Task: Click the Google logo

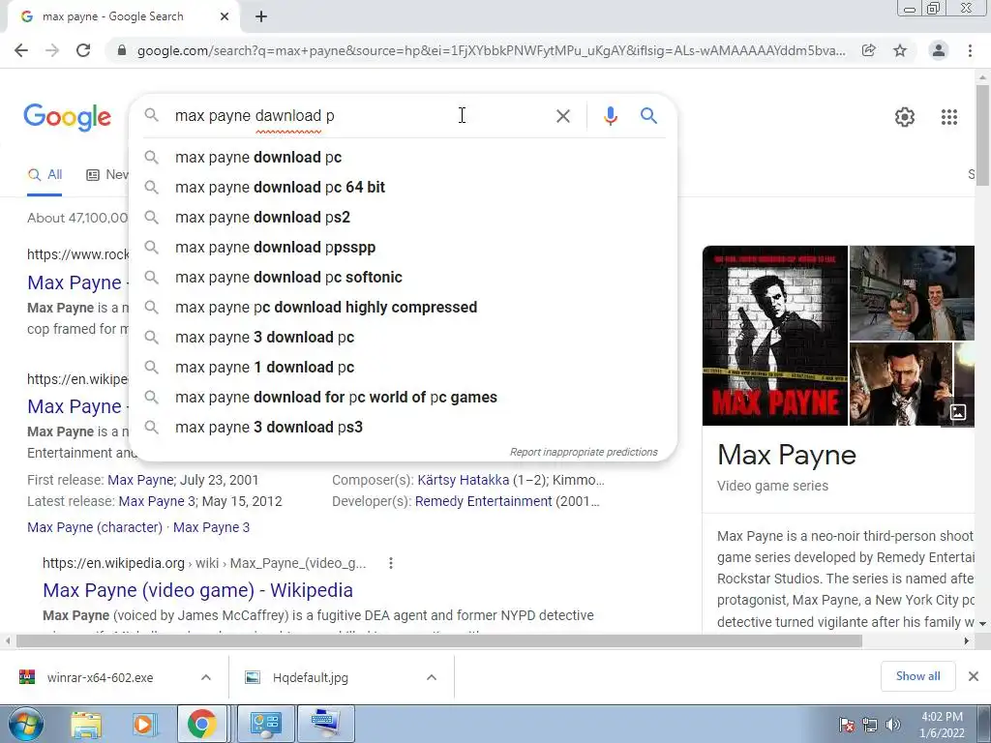Action: (x=68, y=117)
